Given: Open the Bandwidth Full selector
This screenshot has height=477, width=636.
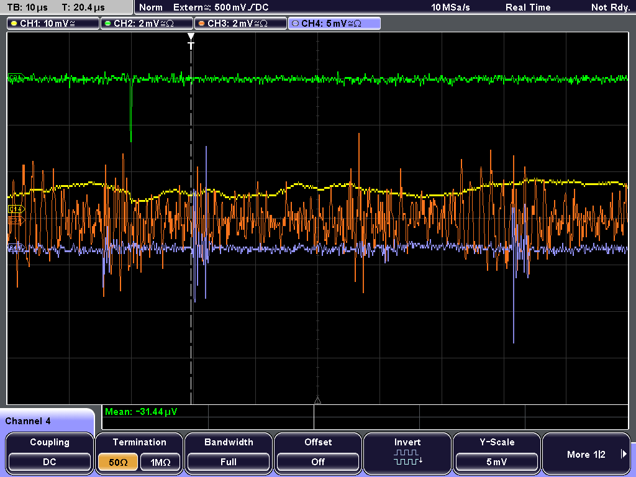Looking at the screenshot, I should (229, 462).
